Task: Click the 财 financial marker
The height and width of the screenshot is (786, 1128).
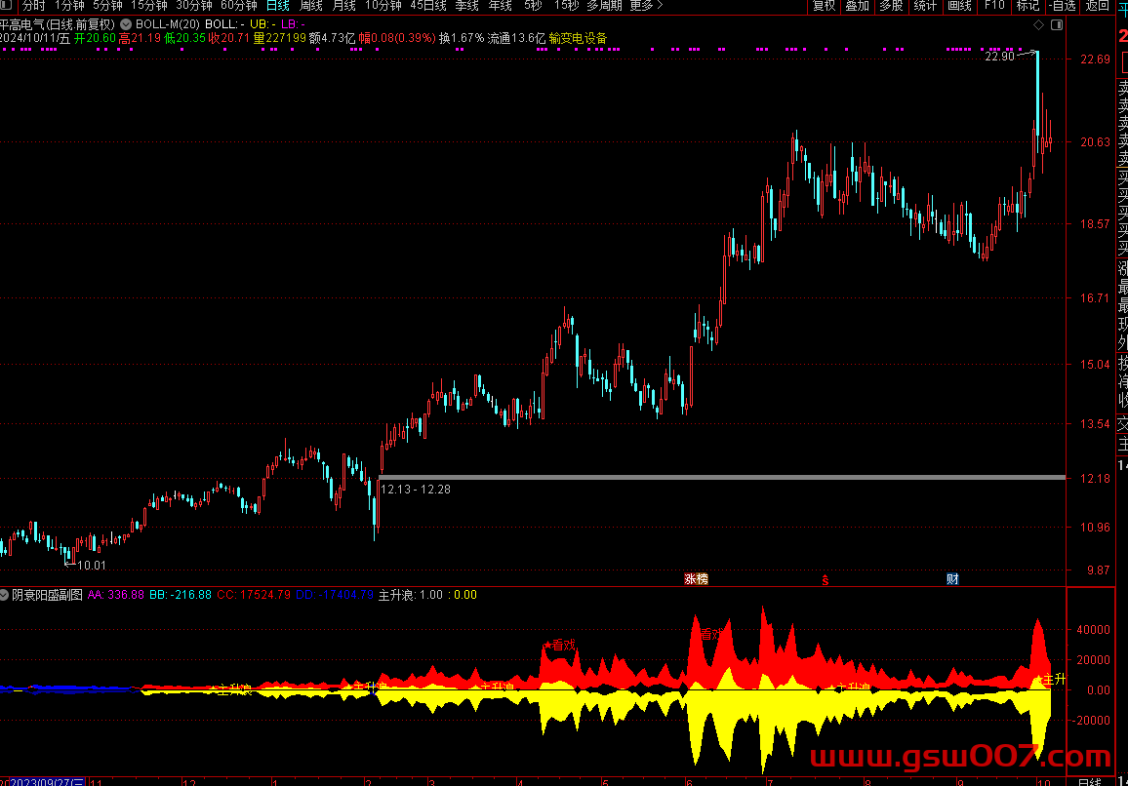Action: click(x=952, y=579)
